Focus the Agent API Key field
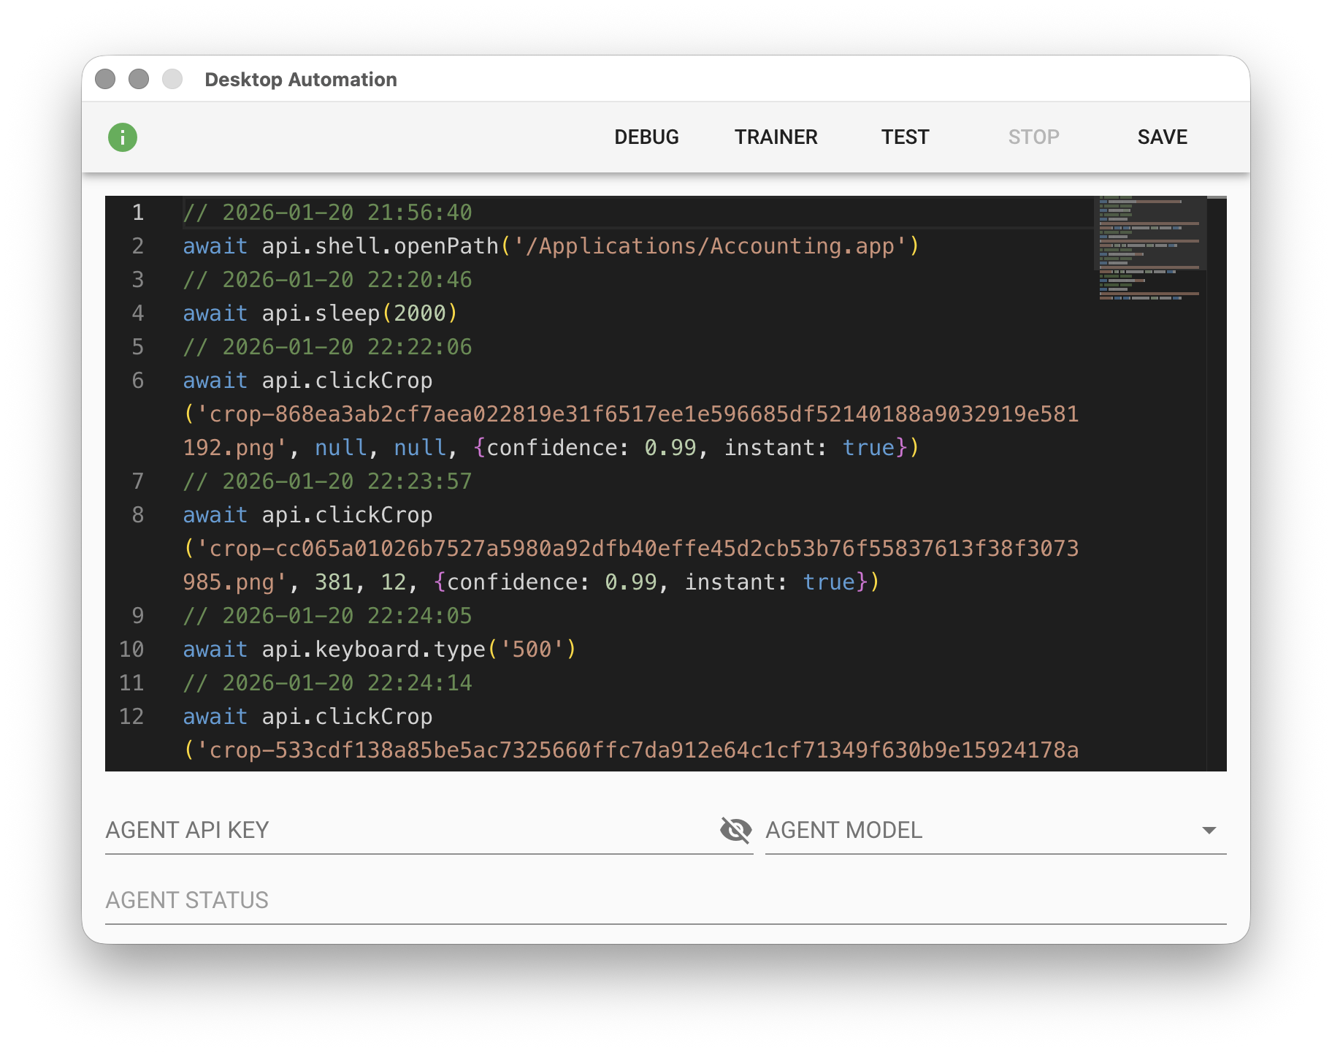The height and width of the screenshot is (1052, 1332). pyautogui.click(x=409, y=830)
